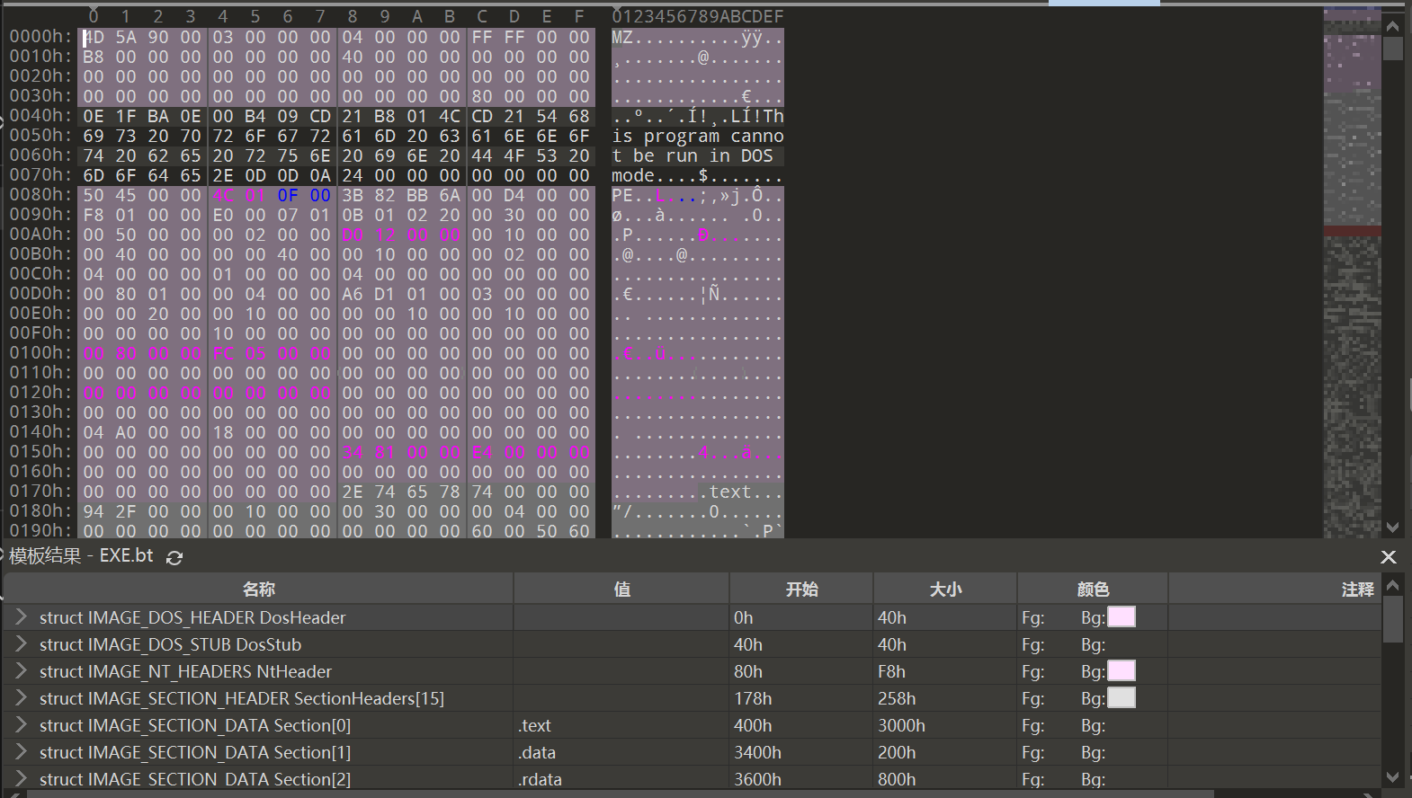Viewport: 1412px width, 798px height.
Task: Select the struct IMAGE_DOS_STUB DosStub row name
Action: coord(170,644)
